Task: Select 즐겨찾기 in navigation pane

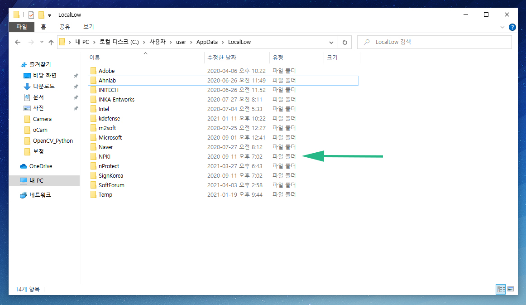Action: (40, 64)
